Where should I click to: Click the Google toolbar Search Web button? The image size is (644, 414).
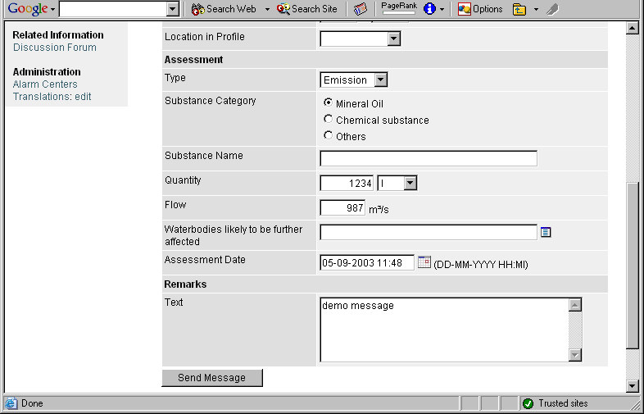(x=224, y=9)
